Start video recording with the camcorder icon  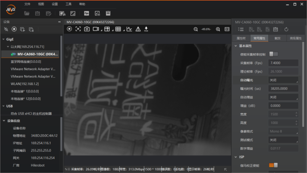(96, 29)
